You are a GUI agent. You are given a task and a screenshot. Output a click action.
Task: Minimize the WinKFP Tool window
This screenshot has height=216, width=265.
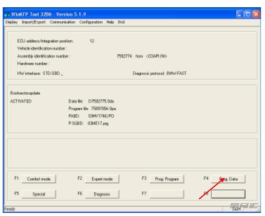click(x=240, y=14)
